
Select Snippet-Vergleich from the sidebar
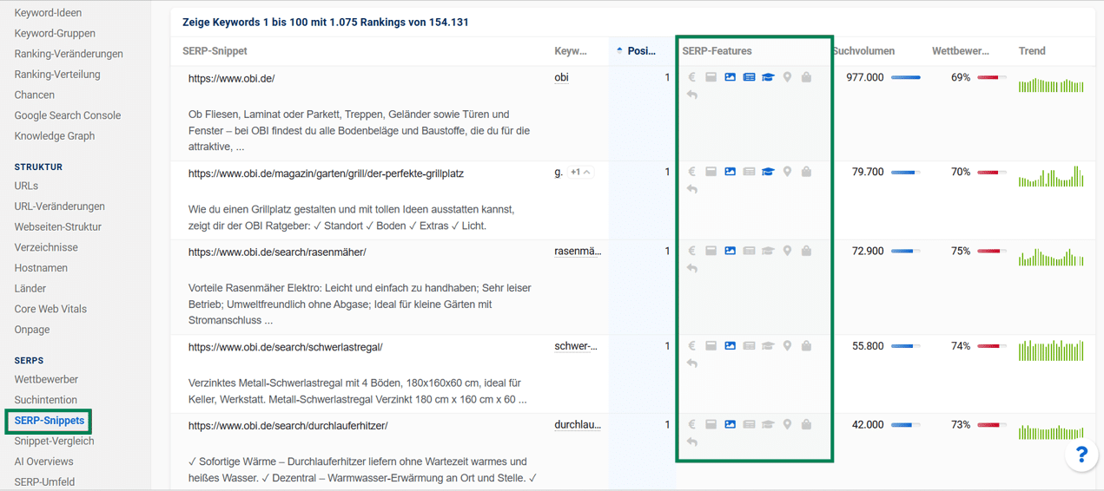(x=54, y=441)
